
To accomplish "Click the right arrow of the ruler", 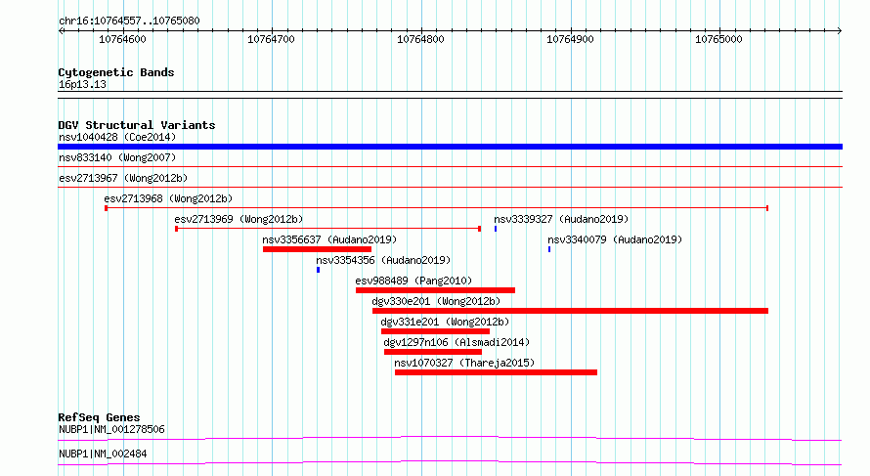I will (840, 31).
